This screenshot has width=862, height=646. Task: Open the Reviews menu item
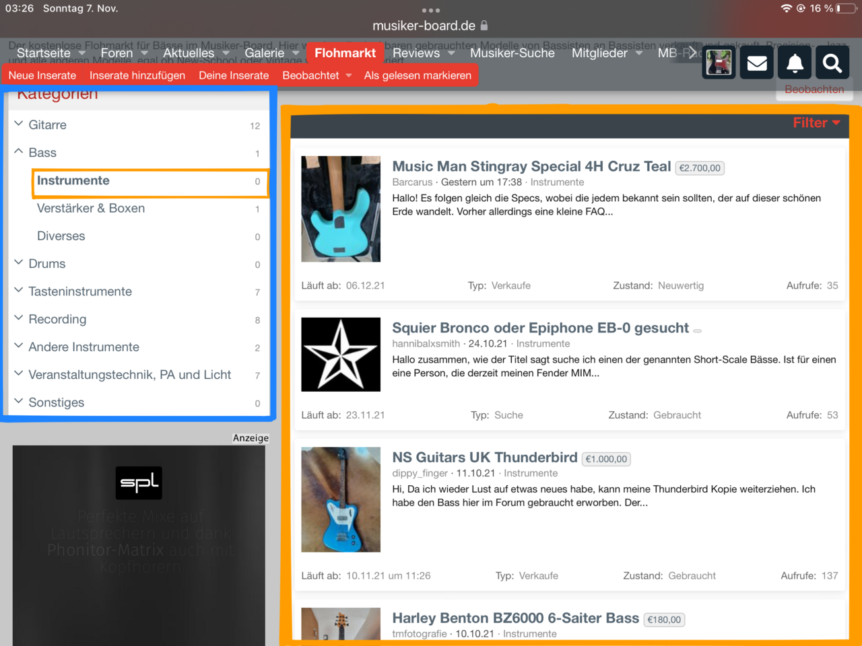pos(416,53)
